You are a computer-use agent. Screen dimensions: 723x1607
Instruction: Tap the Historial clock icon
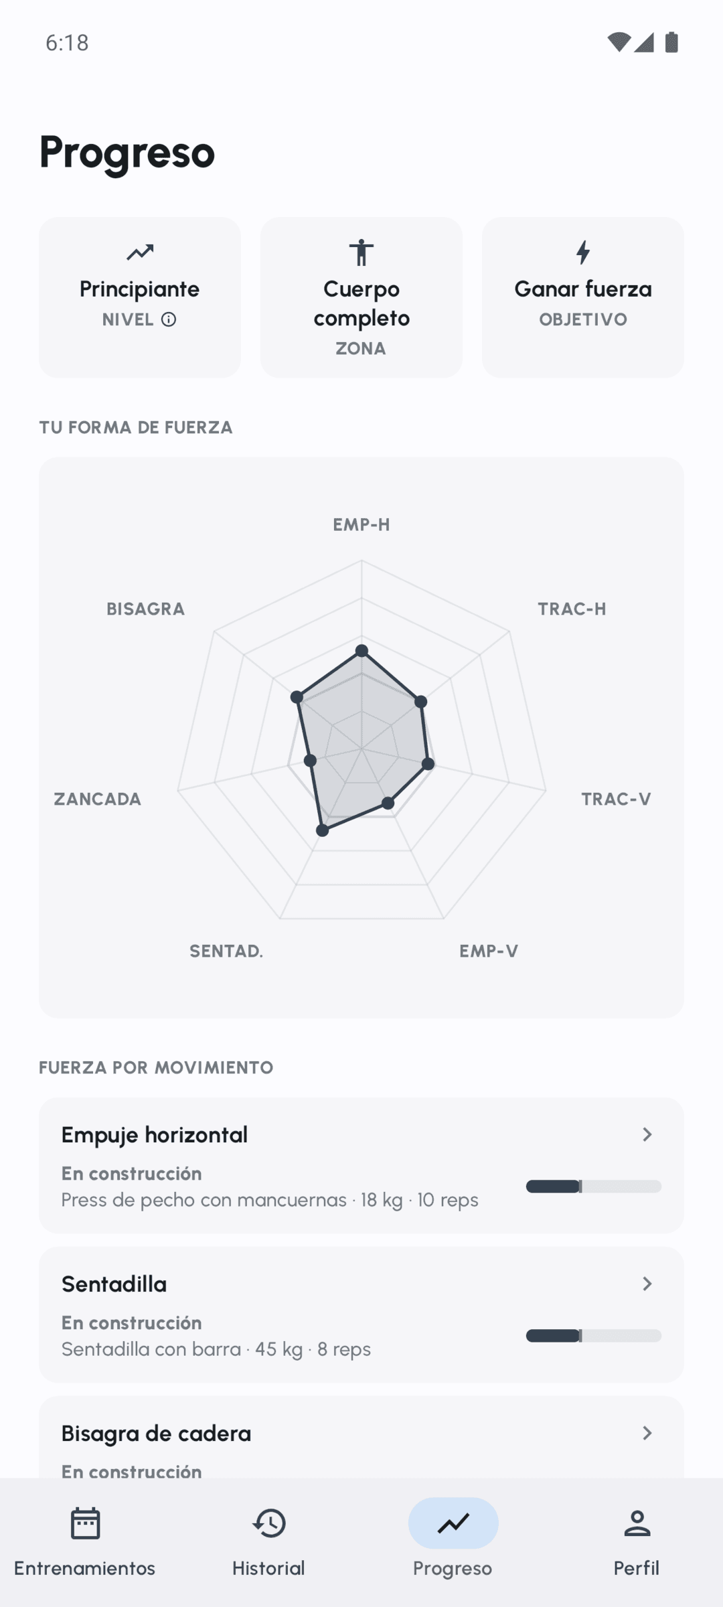point(268,1523)
